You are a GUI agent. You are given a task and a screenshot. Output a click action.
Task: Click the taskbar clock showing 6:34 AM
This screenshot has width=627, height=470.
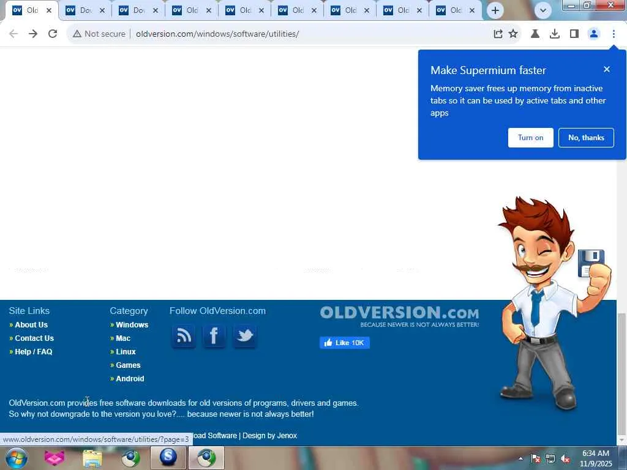pyautogui.click(x=596, y=458)
